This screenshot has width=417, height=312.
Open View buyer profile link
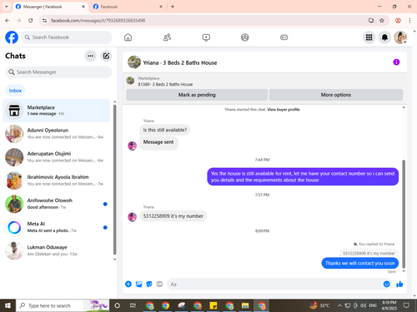pyautogui.click(x=284, y=110)
